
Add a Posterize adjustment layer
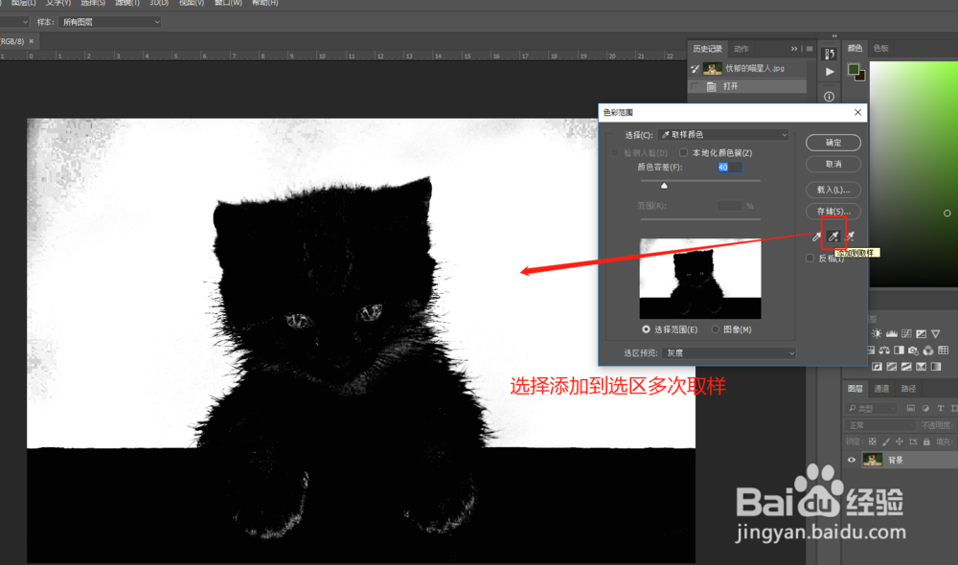[891, 367]
